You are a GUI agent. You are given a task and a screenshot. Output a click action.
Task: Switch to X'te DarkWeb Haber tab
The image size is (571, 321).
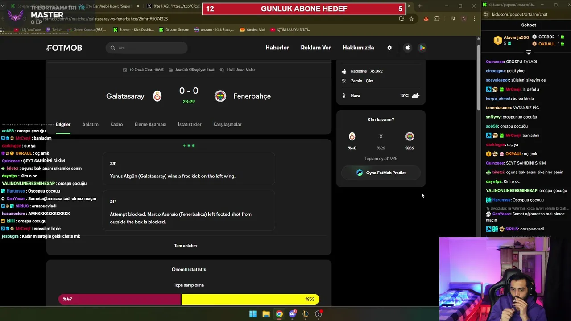click(x=109, y=6)
